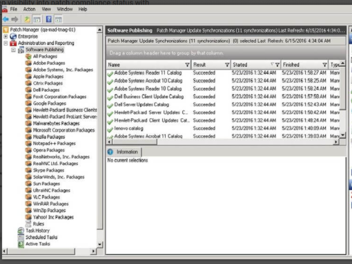Click the Back arrow toolbar icon
The height and width of the screenshot is (264, 352).
[6, 19]
